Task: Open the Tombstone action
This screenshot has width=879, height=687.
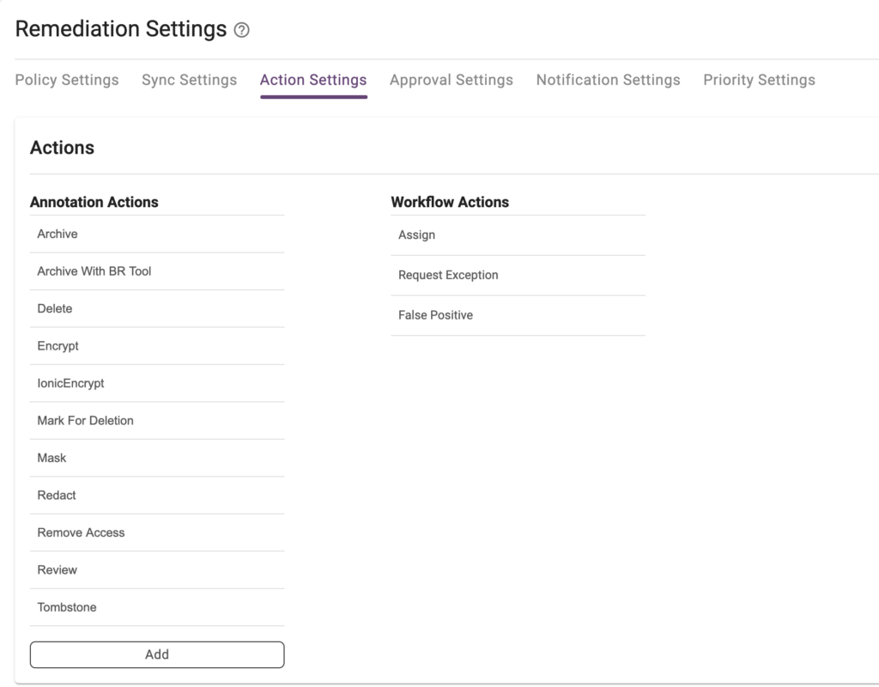Action: 157,607
